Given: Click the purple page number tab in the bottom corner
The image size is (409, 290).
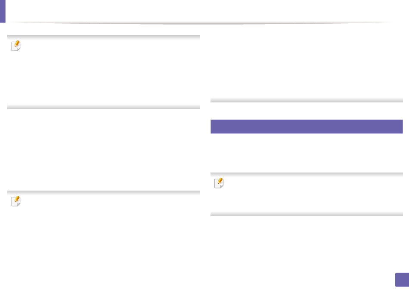Looking at the screenshot, I should pyautogui.click(x=402, y=280).
